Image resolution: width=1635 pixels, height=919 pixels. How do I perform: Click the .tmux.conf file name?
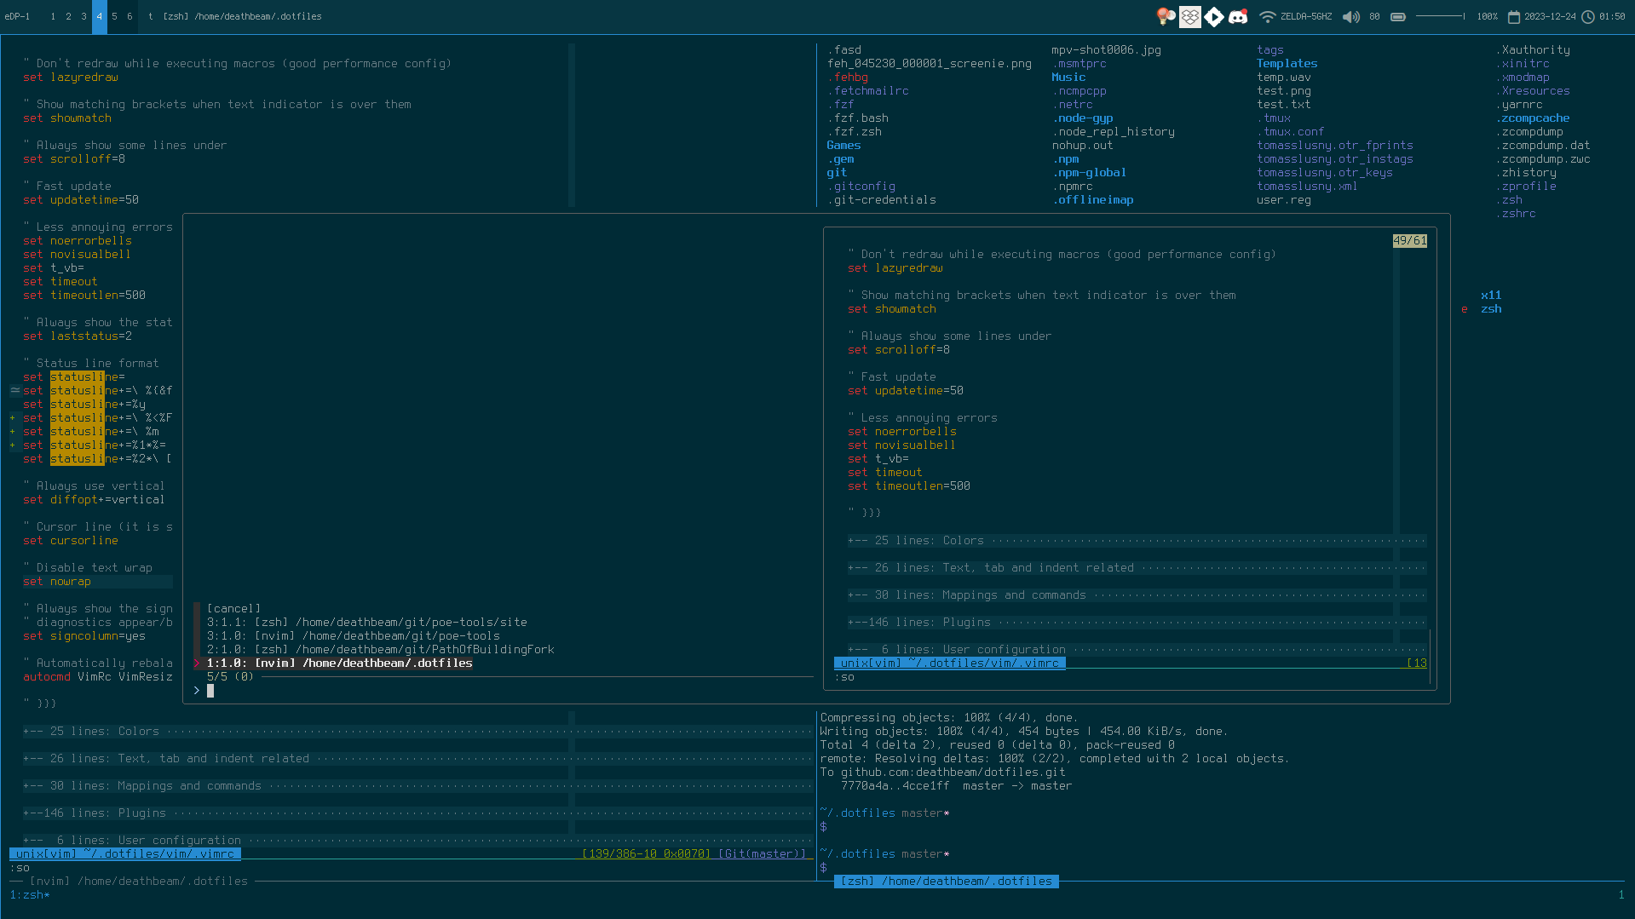pyautogui.click(x=1290, y=131)
